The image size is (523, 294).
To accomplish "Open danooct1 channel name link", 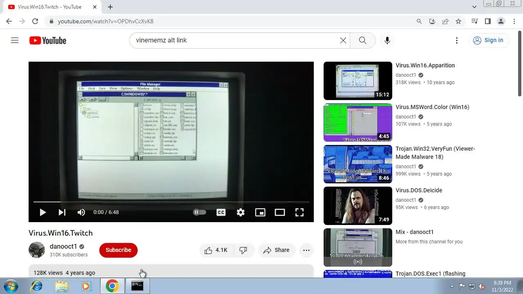I will click(63, 246).
